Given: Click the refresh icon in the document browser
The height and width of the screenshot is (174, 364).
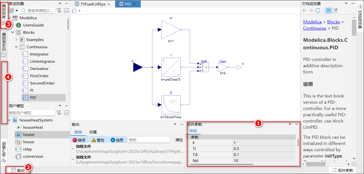Looking at the screenshot, I should [318, 10].
